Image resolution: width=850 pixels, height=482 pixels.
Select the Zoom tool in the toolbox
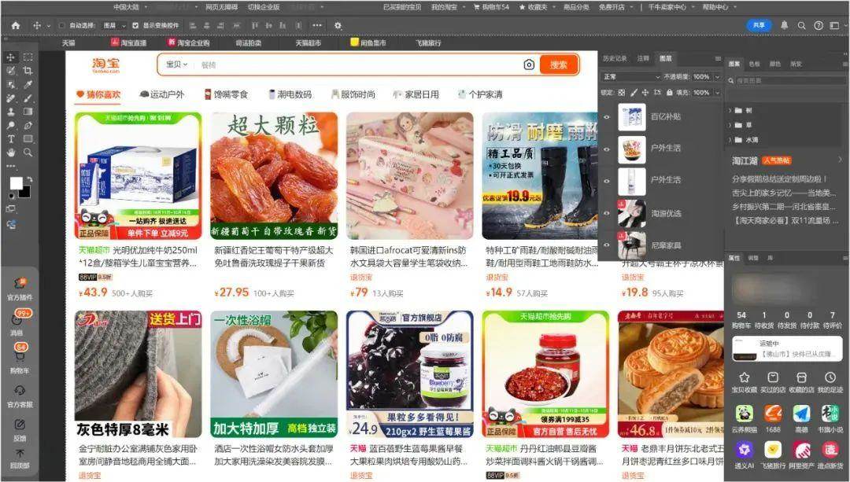pyautogui.click(x=28, y=153)
